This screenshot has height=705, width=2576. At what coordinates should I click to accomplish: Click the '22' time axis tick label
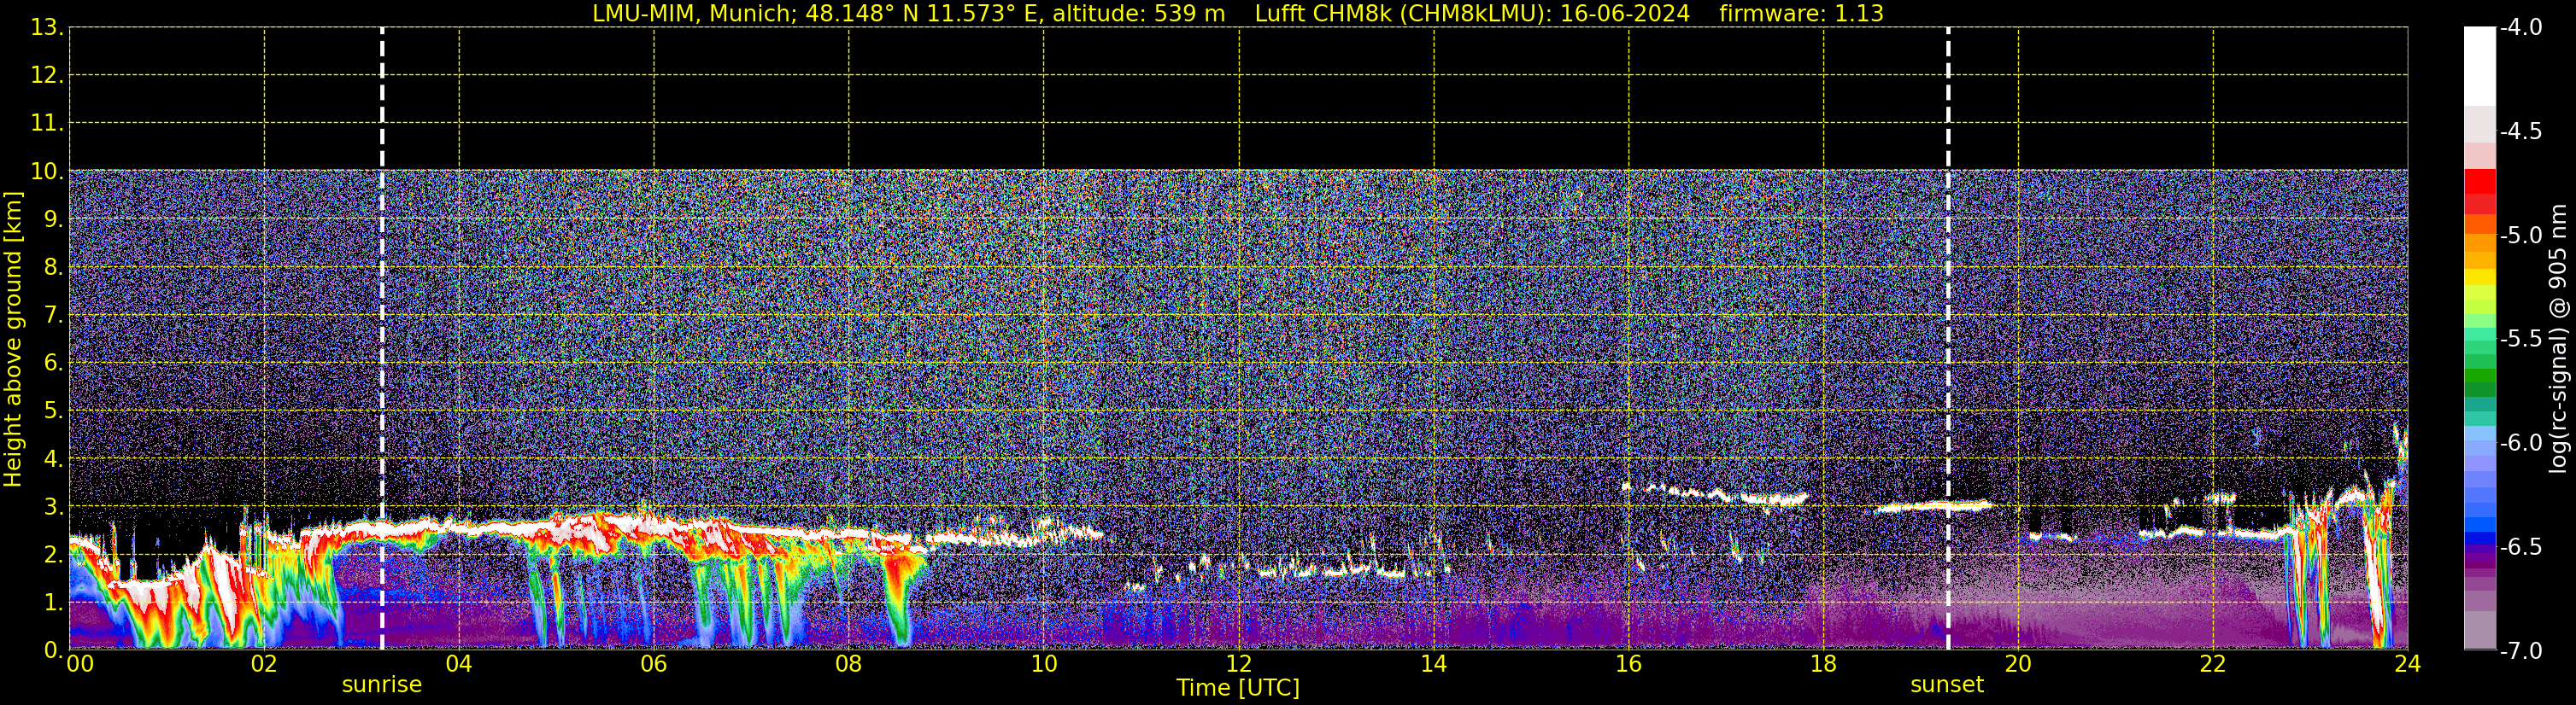point(2213,664)
